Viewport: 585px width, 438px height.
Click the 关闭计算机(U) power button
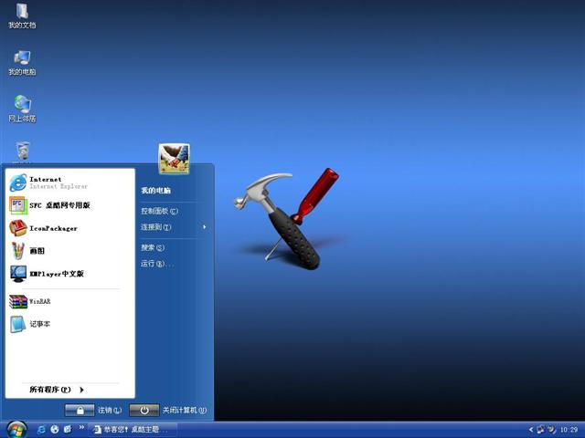(x=144, y=410)
